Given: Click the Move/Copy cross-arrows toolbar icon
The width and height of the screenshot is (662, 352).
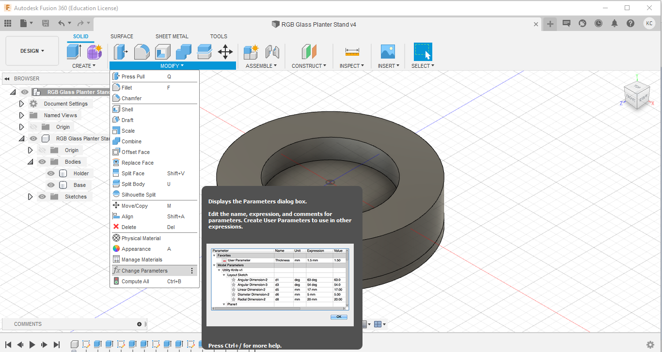Looking at the screenshot, I should click(x=225, y=51).
